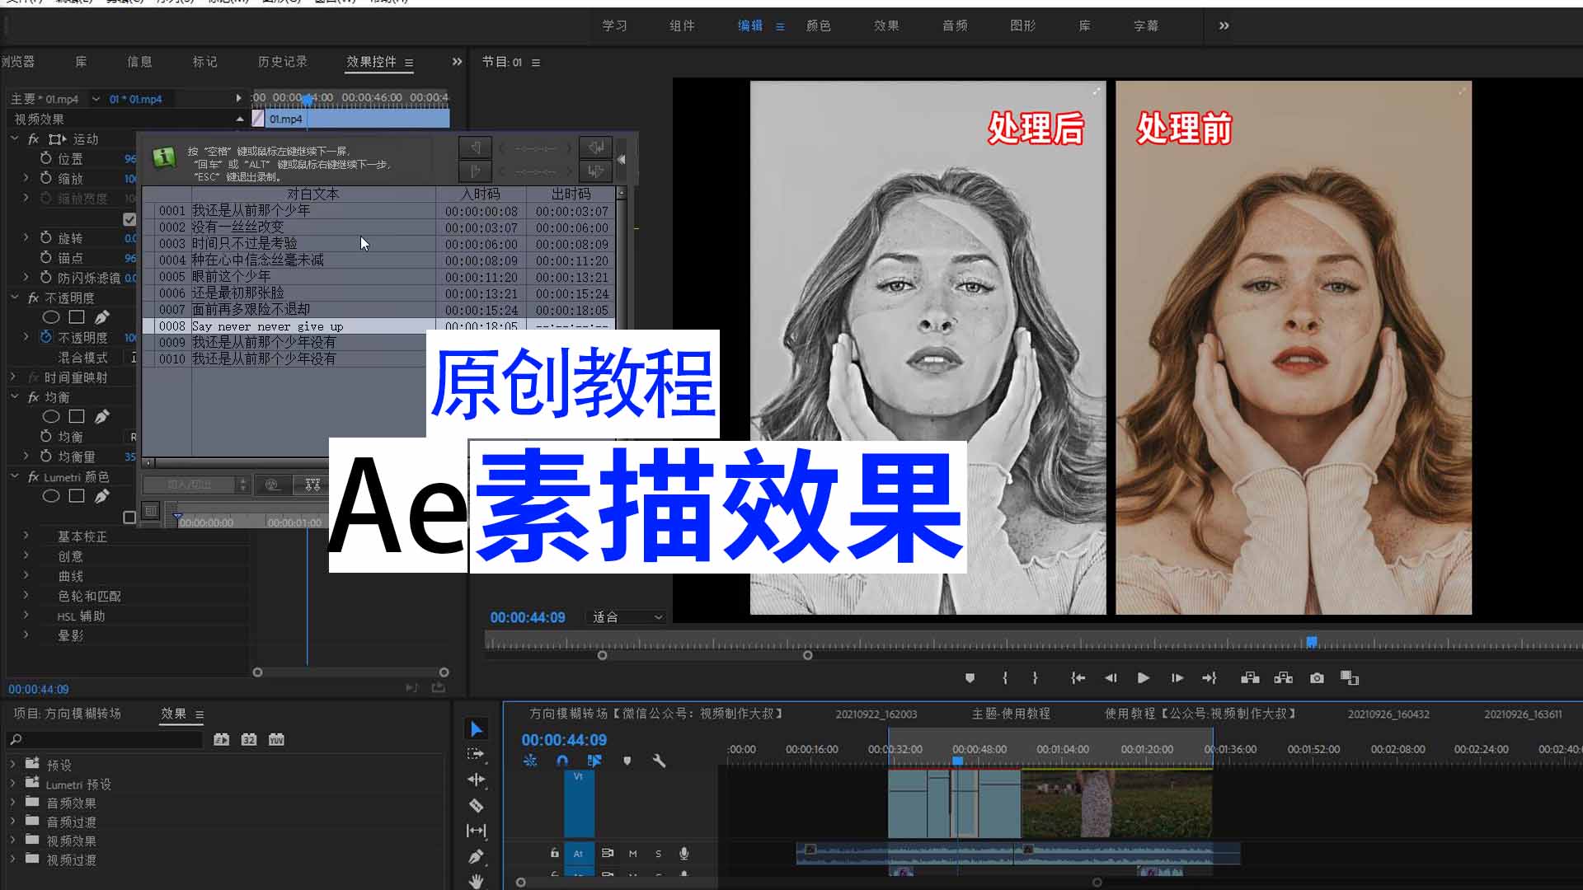Image resolution: width=1583 pixels, height=890 pixels.
Task: Add marker in timeline panel
Action: coord(627,761)
